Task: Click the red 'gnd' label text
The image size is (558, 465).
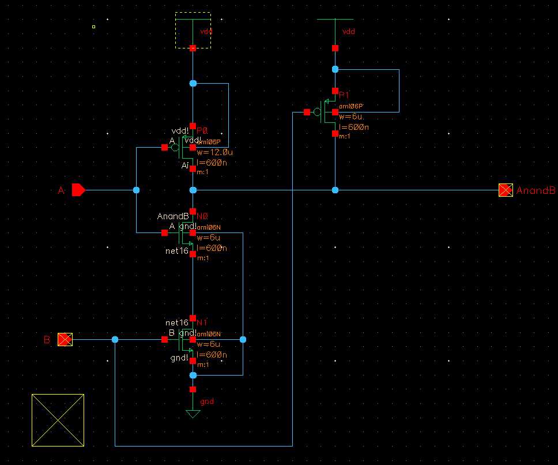Action: click(207, 402)
